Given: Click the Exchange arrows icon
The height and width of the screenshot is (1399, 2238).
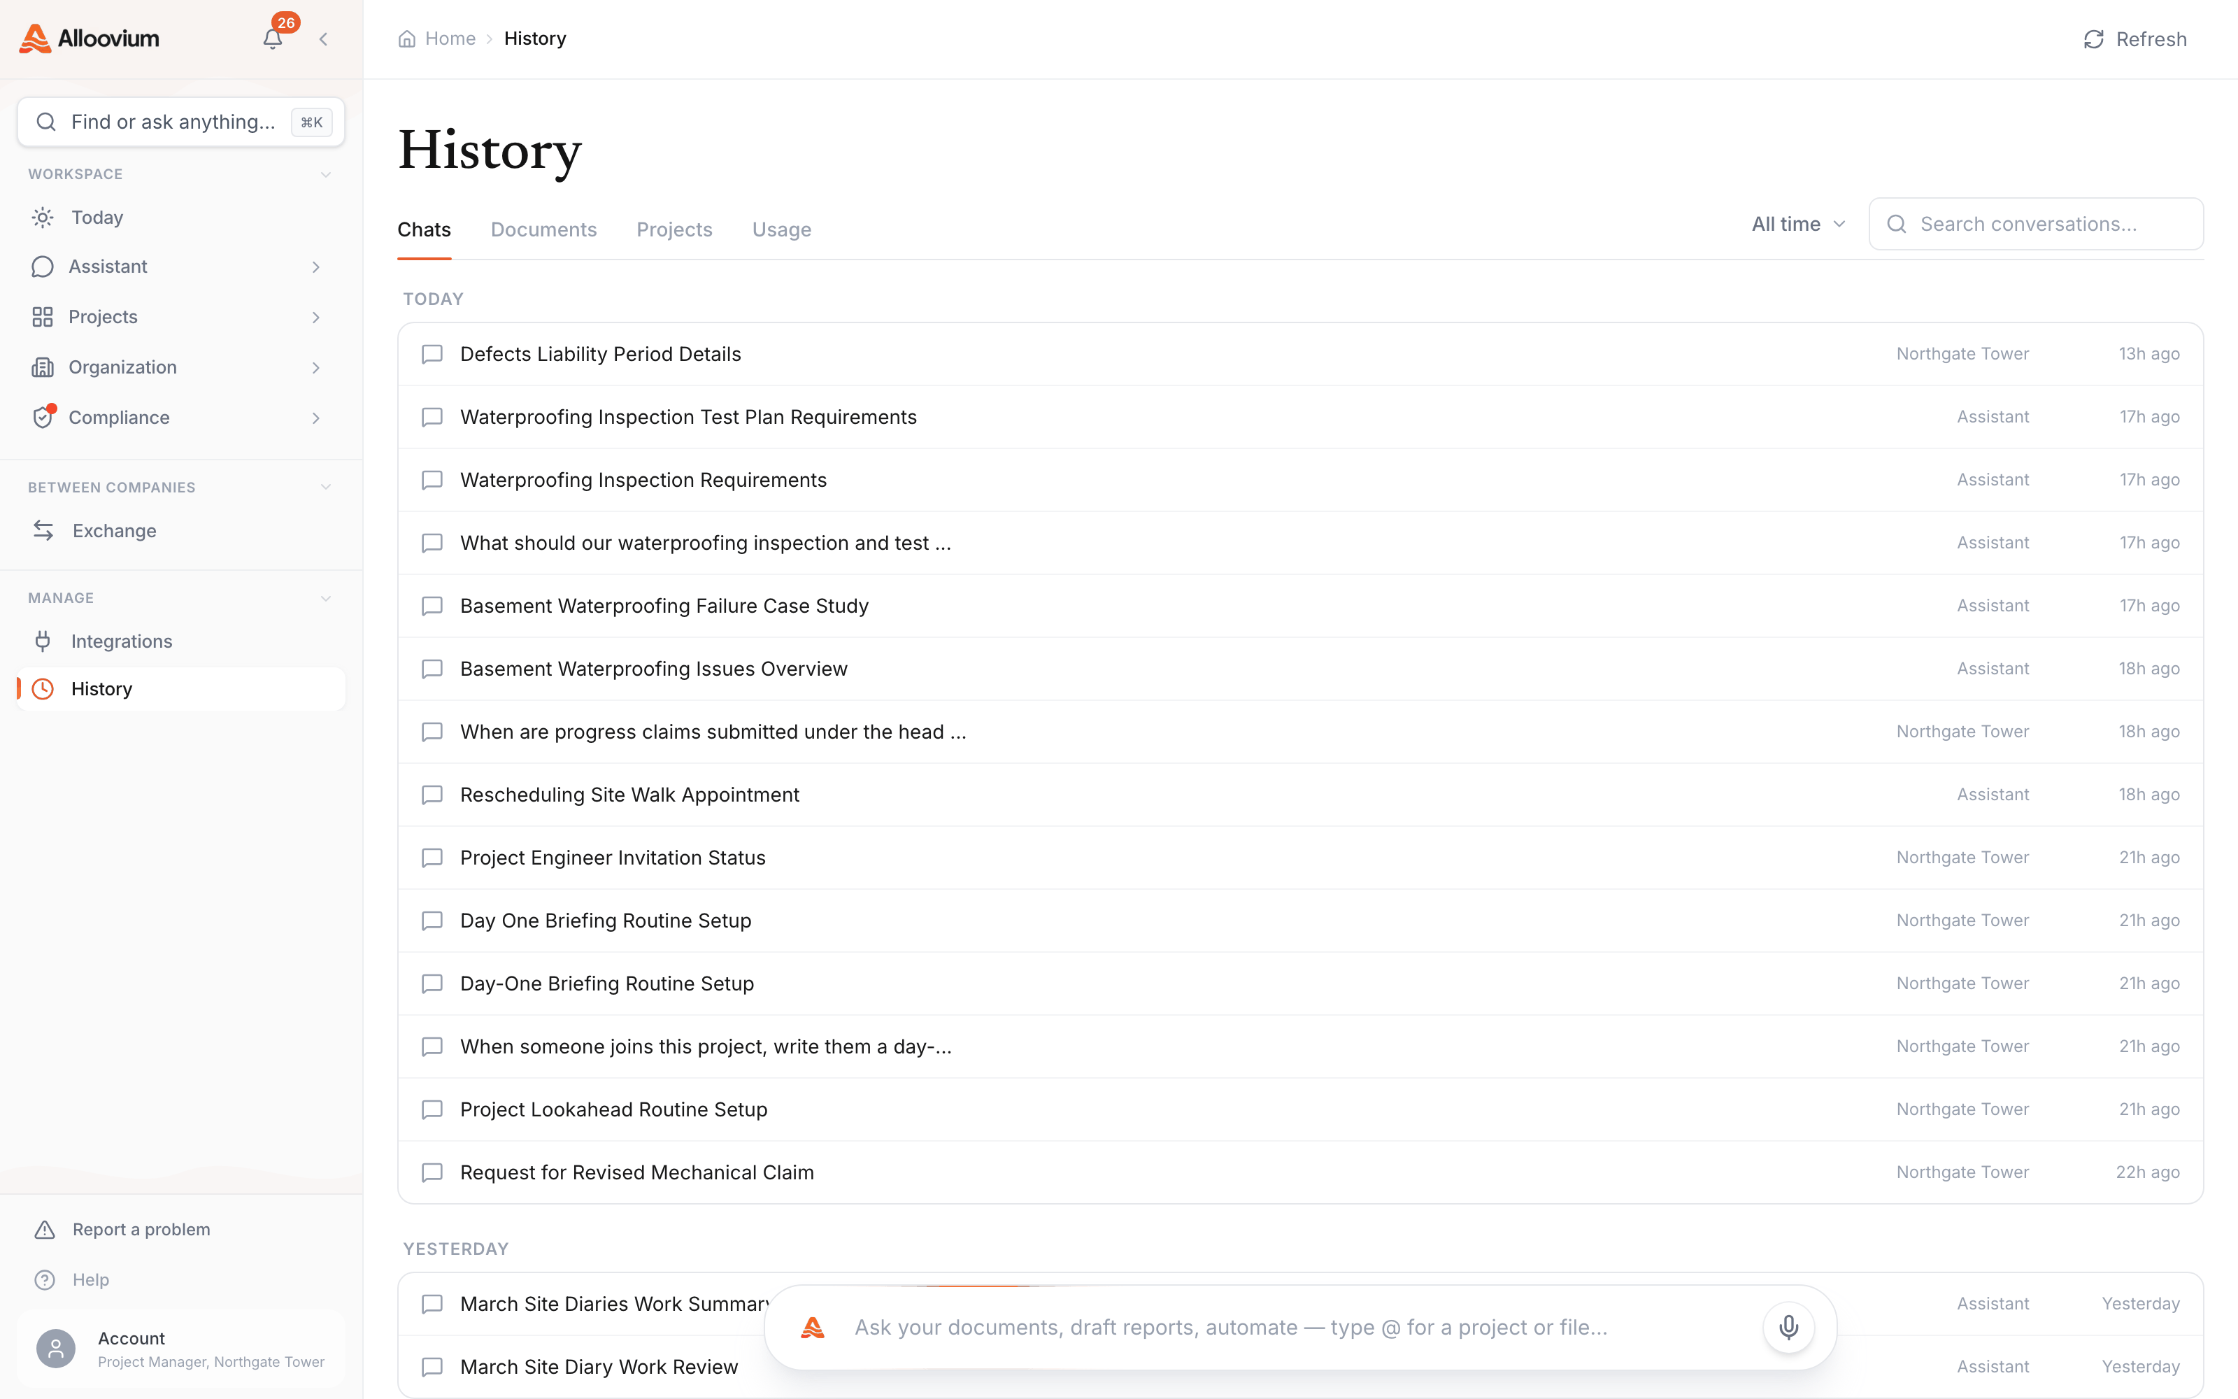Looking at the screenshot, I should [x=43, y=530].
